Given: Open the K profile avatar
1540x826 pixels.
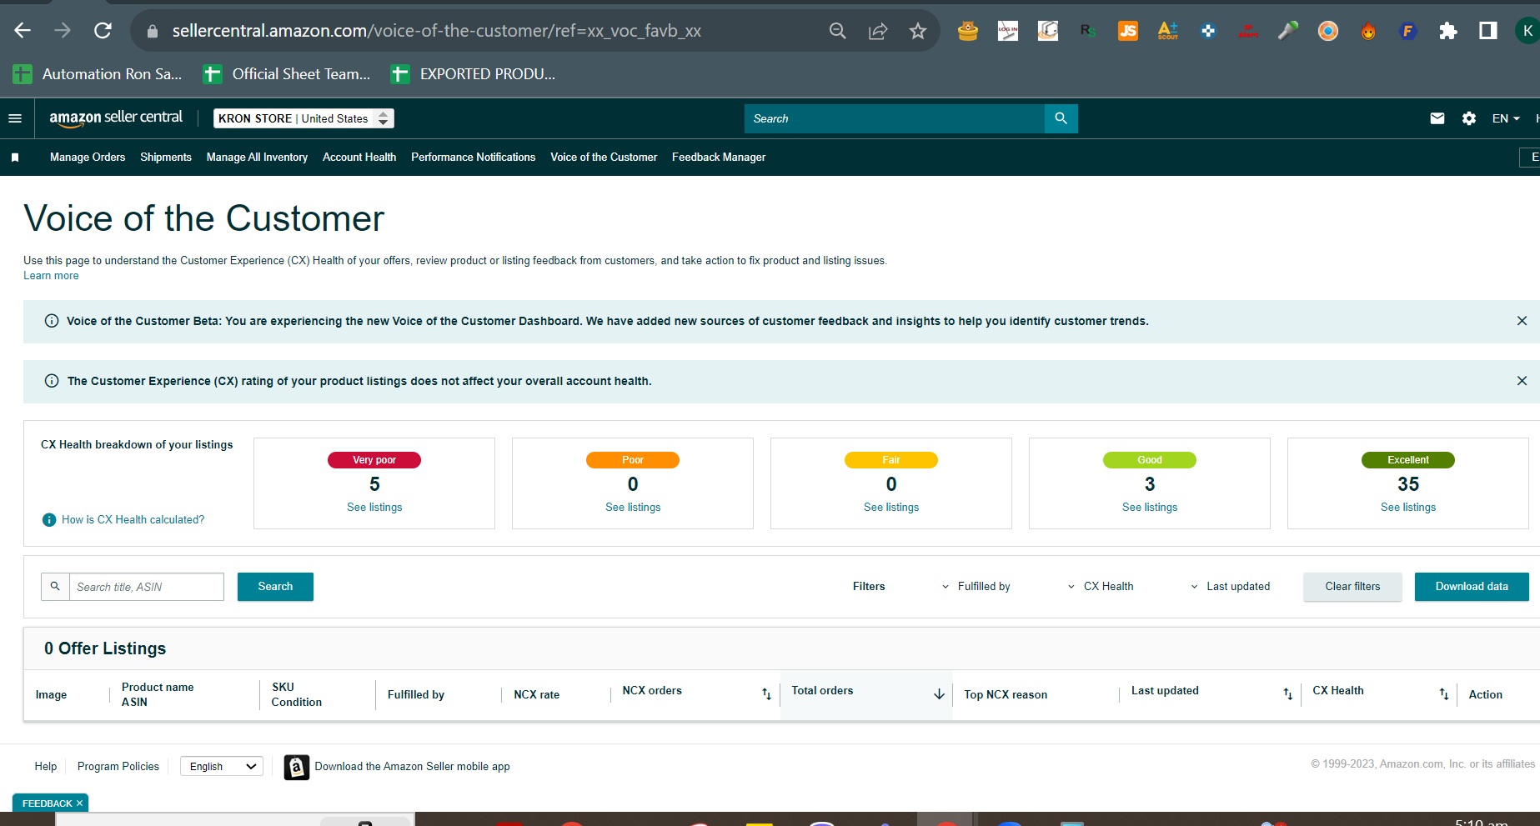Looking at the screenshot, I should coord(1527,31).
